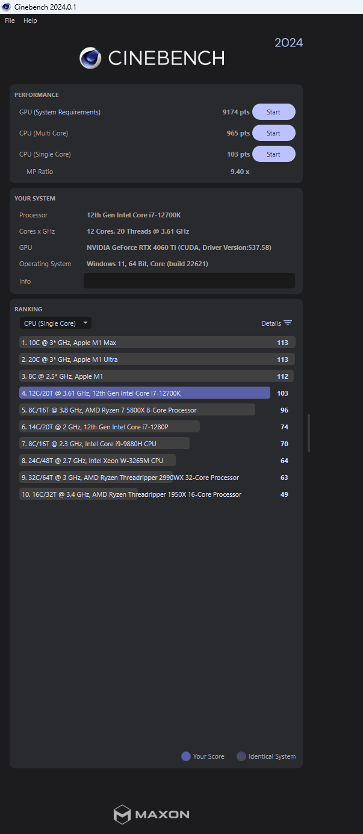Click the Details filter lines icon
The width and height of the screenshot is (363, 834).
288,323
